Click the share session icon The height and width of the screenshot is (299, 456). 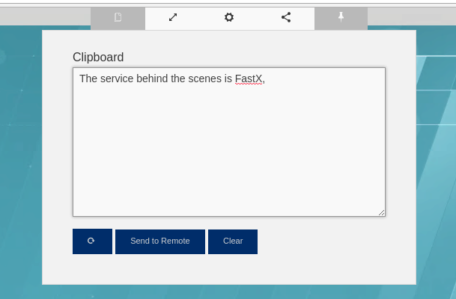point(286,17)
